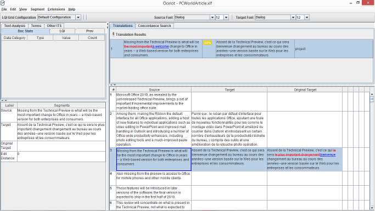
Task: Open the Edit menu
Action: (13, 9)
